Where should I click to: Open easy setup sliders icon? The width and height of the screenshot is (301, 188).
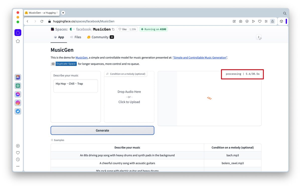pos(266,21)
